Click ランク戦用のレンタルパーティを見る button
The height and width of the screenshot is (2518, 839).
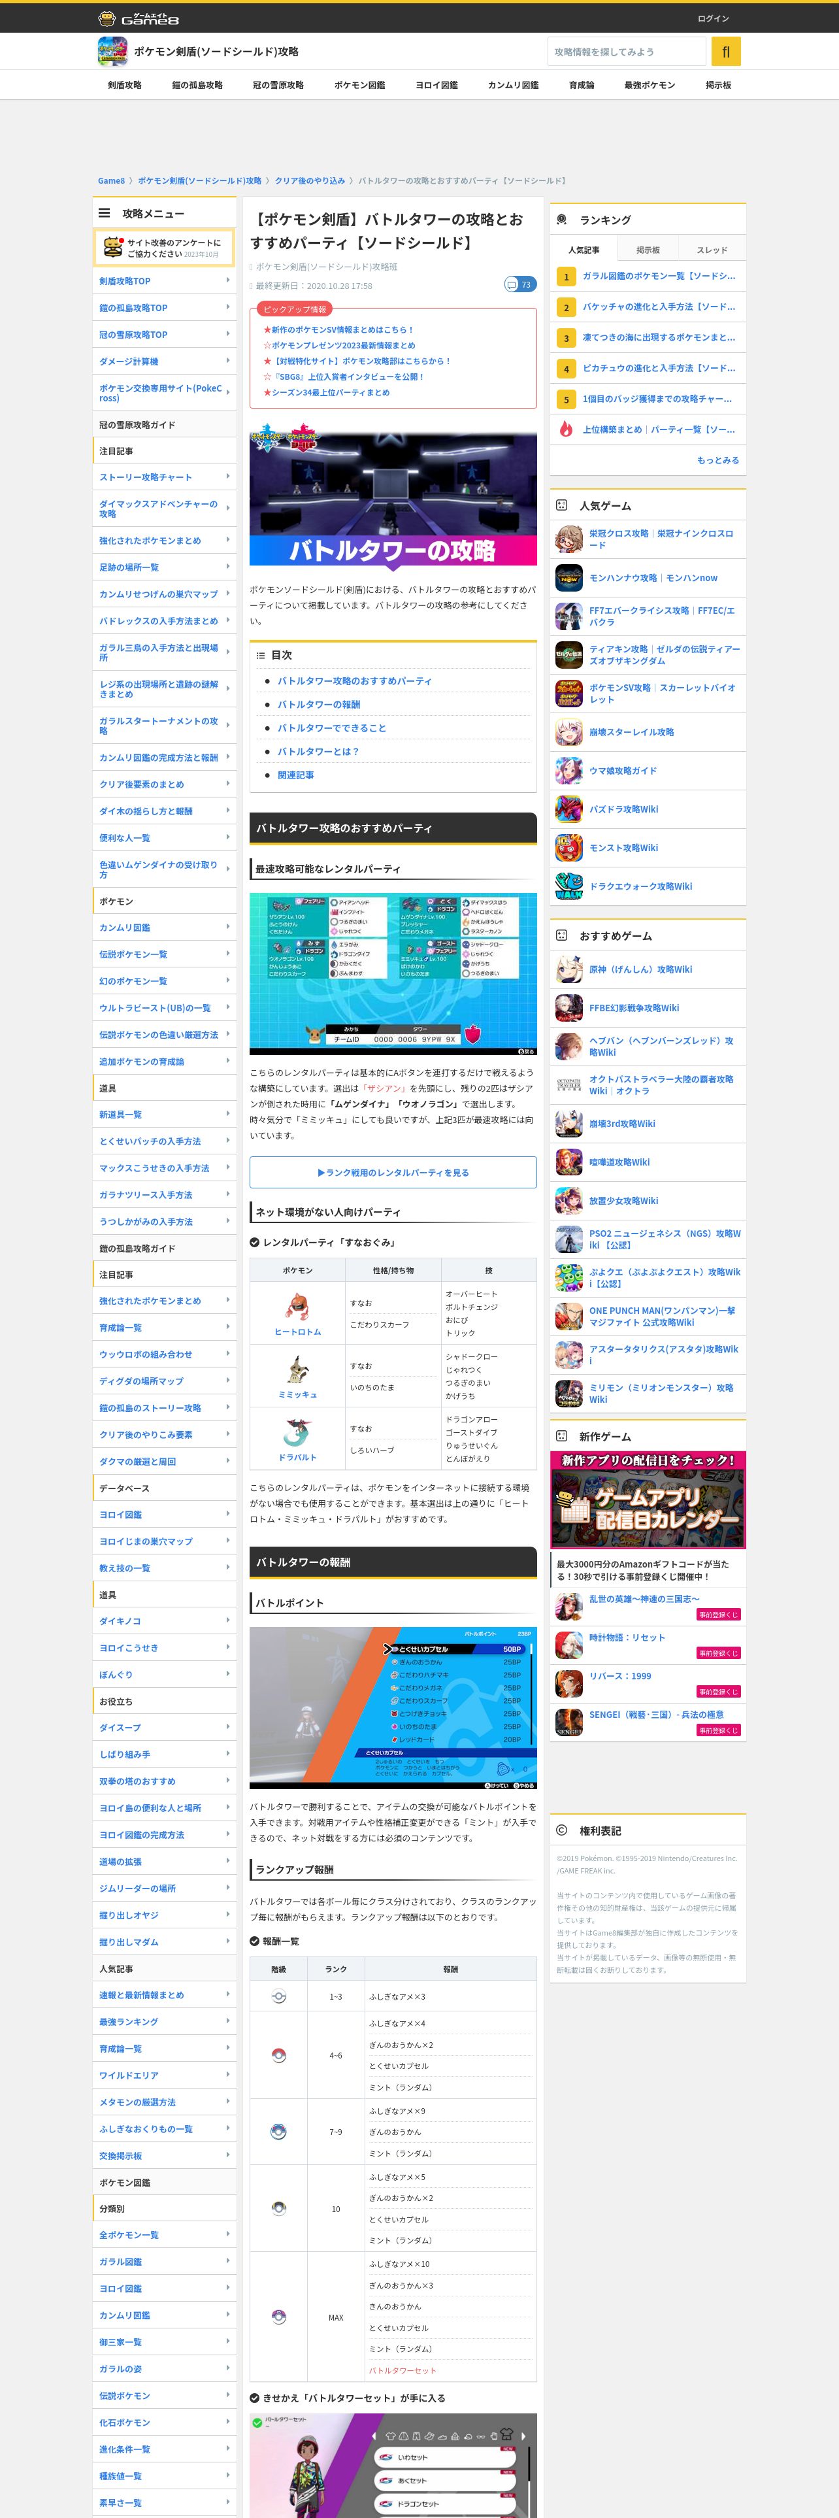coord(393,1172)
